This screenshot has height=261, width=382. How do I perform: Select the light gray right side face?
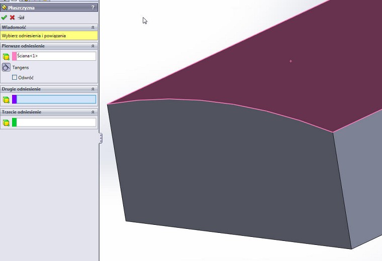tap(363, 180)
